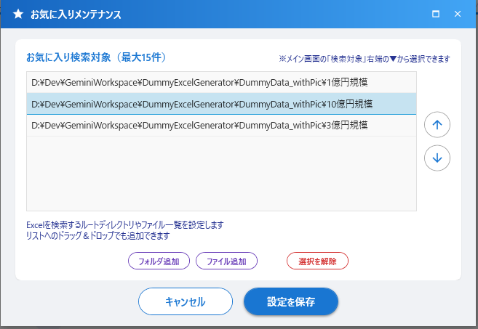Close the お気に入りメンテナンス dialog
The width and height of the screenshot is (478, 329).
pos(458,14)
